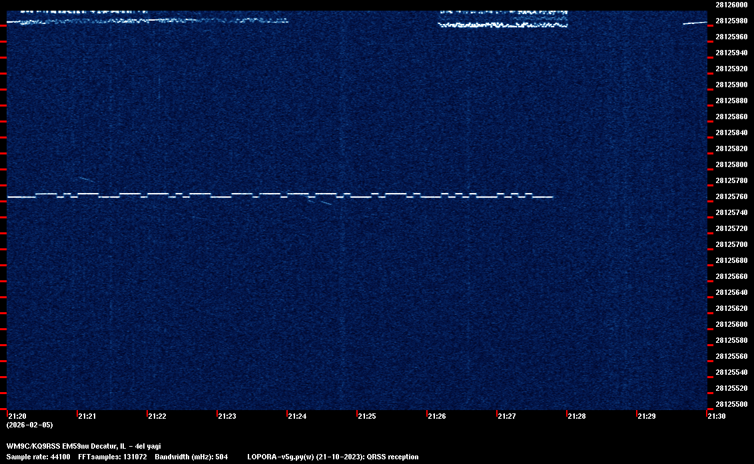Click the Bandwidth (mHz): 504 label
This screenshot has width=754, height=464.
click(191, 457)
